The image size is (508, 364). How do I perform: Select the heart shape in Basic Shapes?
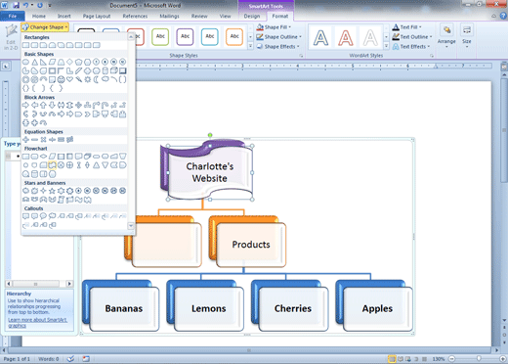tap(69, 79)
